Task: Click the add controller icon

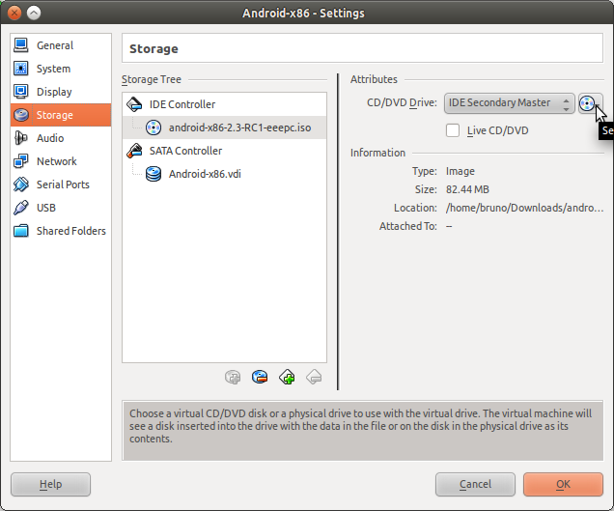Action: pyautogui.click(x=287, y=377)
